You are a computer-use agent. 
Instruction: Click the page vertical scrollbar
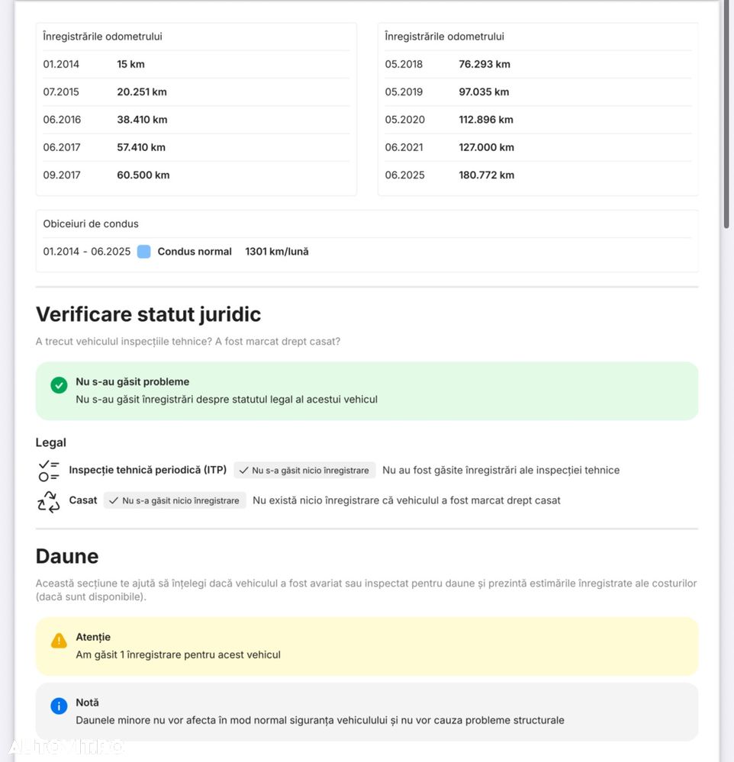pyautogui.click(x=726, y=114)
